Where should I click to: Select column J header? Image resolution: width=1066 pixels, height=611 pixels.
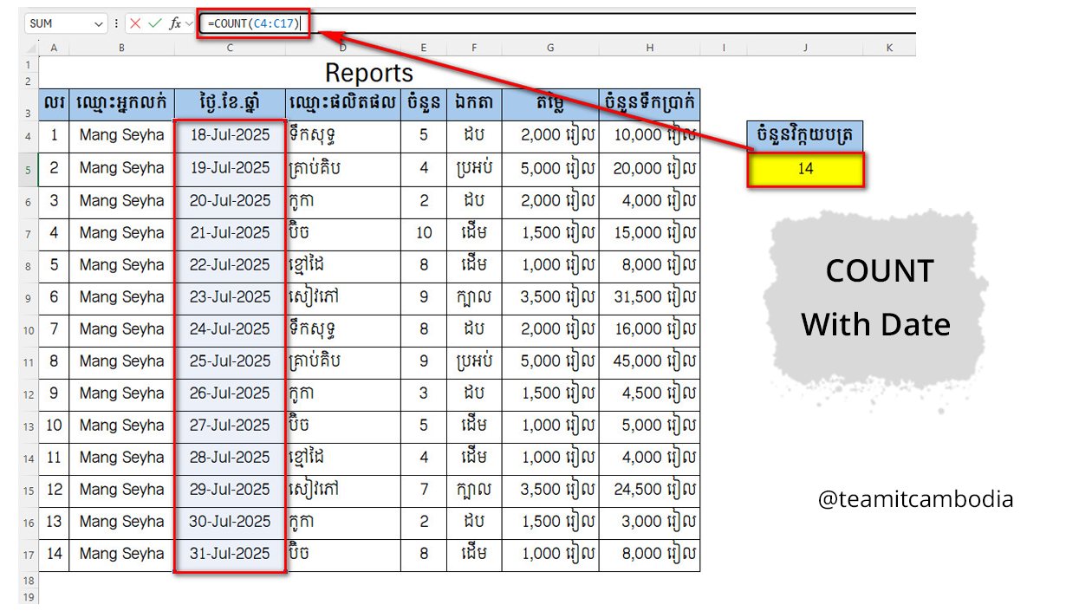click(805, 49)
